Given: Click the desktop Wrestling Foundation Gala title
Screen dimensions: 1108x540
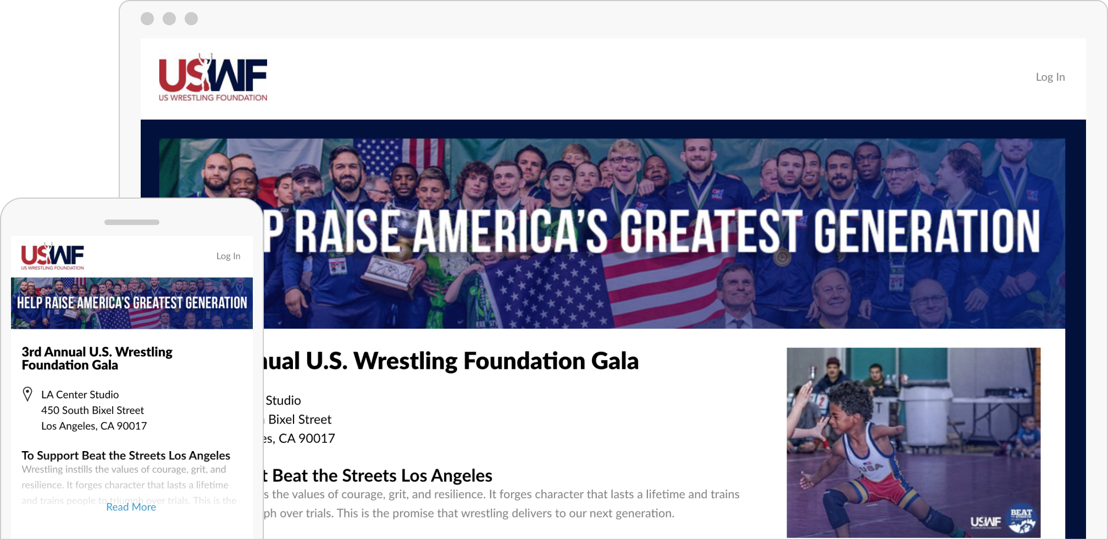Looking at the screenshot, I should click(451, 361).
